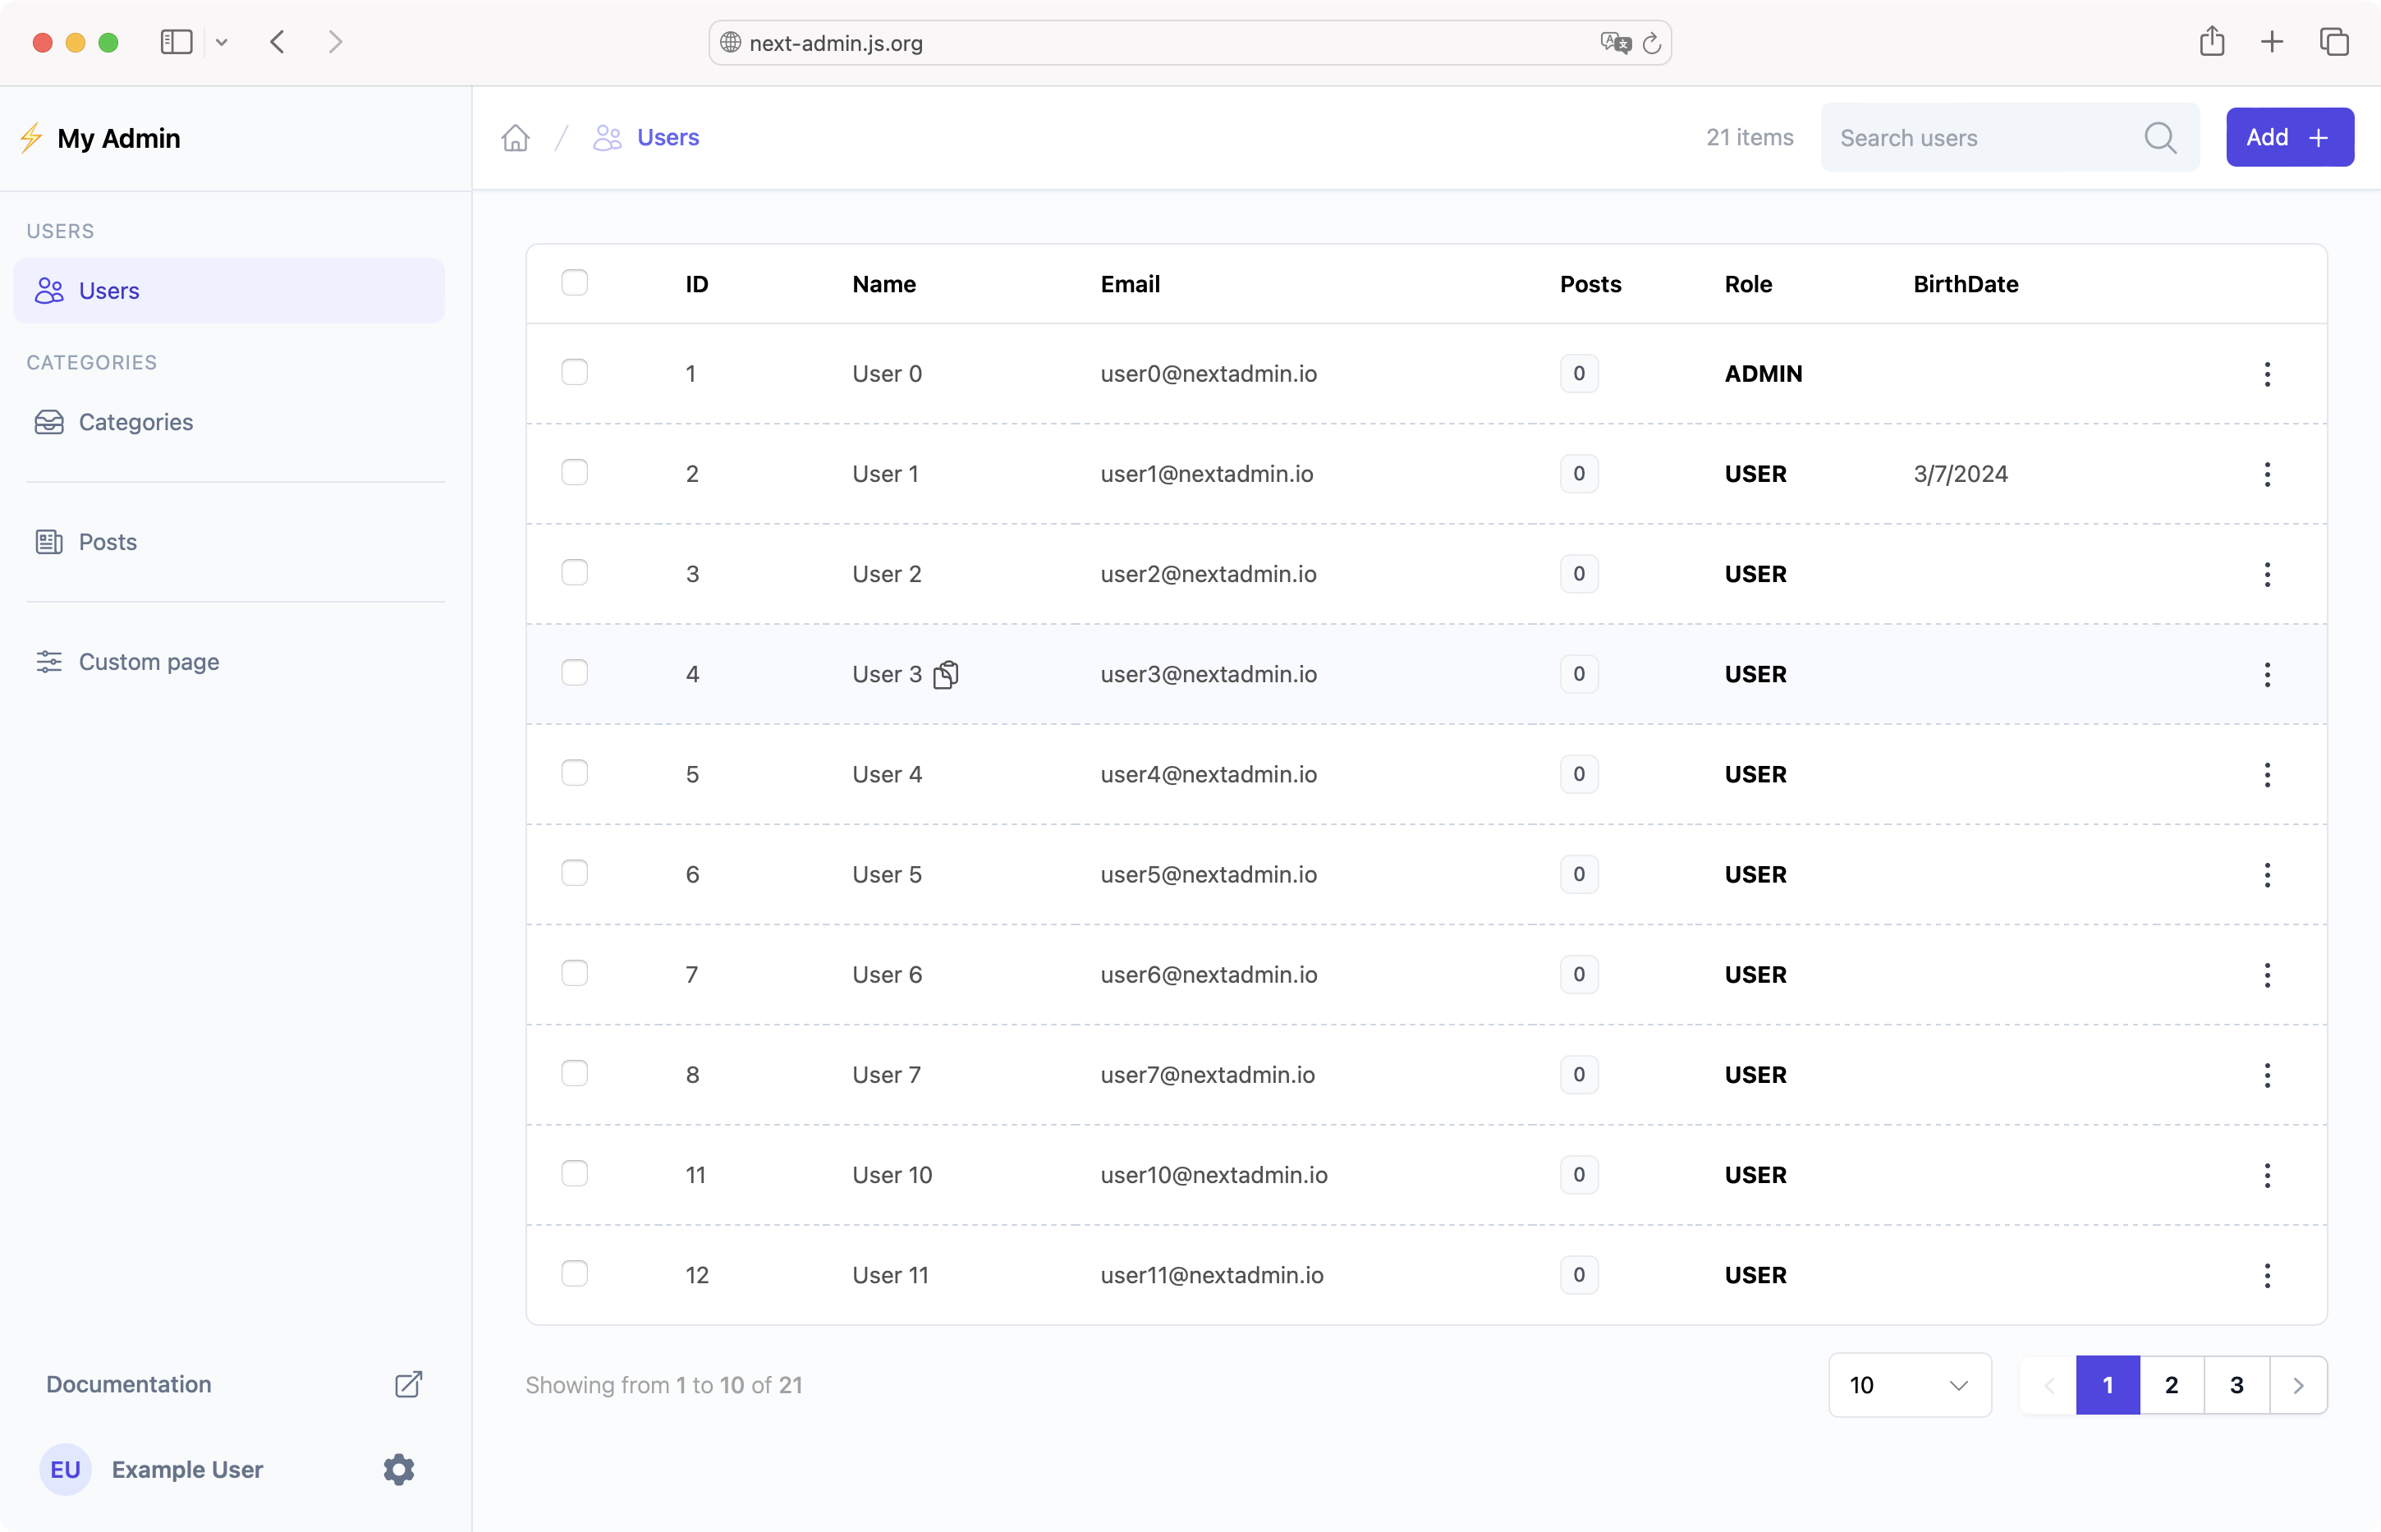Select the Categories inbox icon

pos(48,422)
